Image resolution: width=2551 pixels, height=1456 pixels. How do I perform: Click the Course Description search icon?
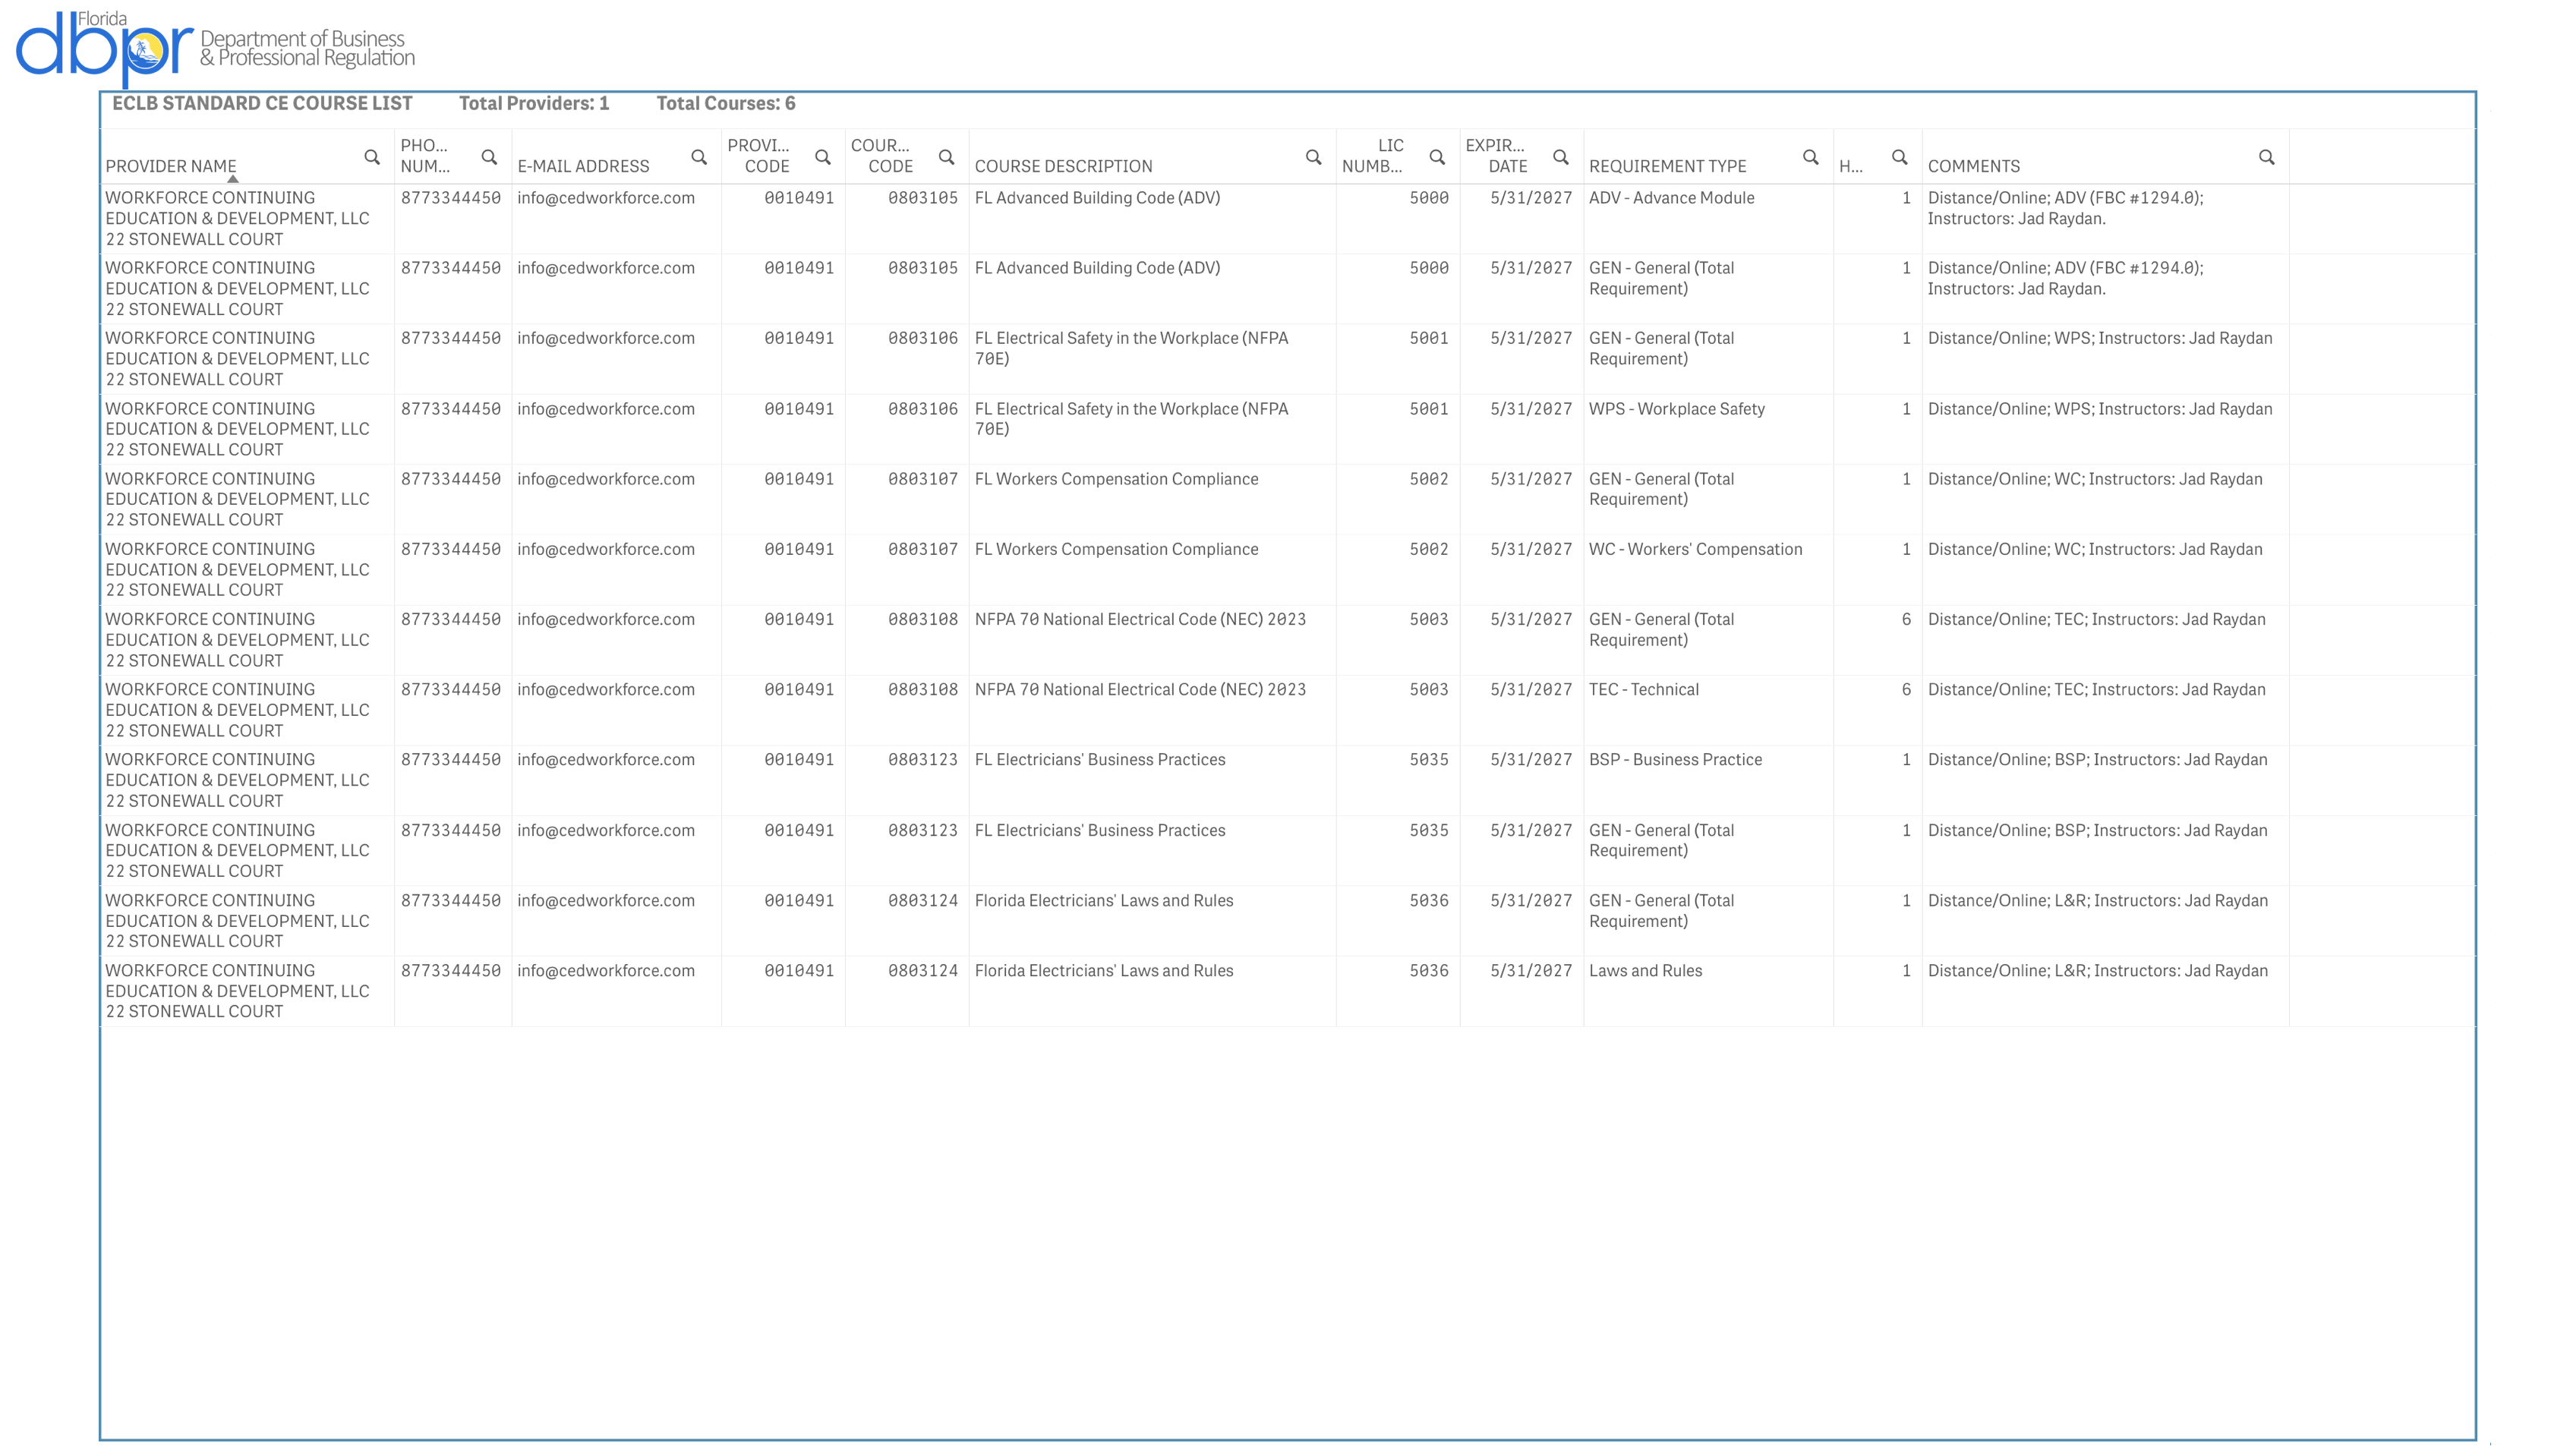1313,157
